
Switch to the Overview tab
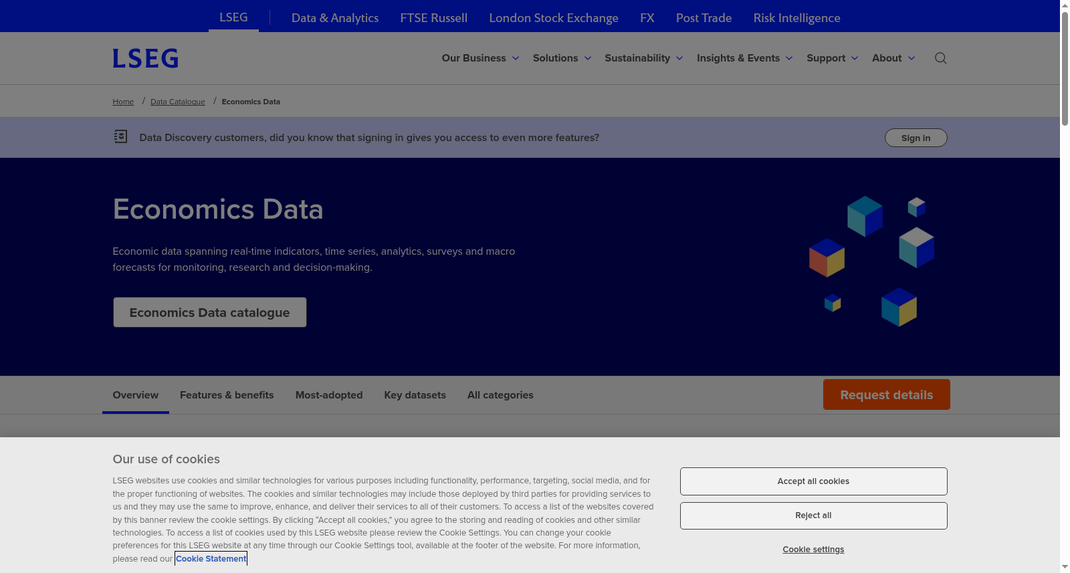point(136,395)
